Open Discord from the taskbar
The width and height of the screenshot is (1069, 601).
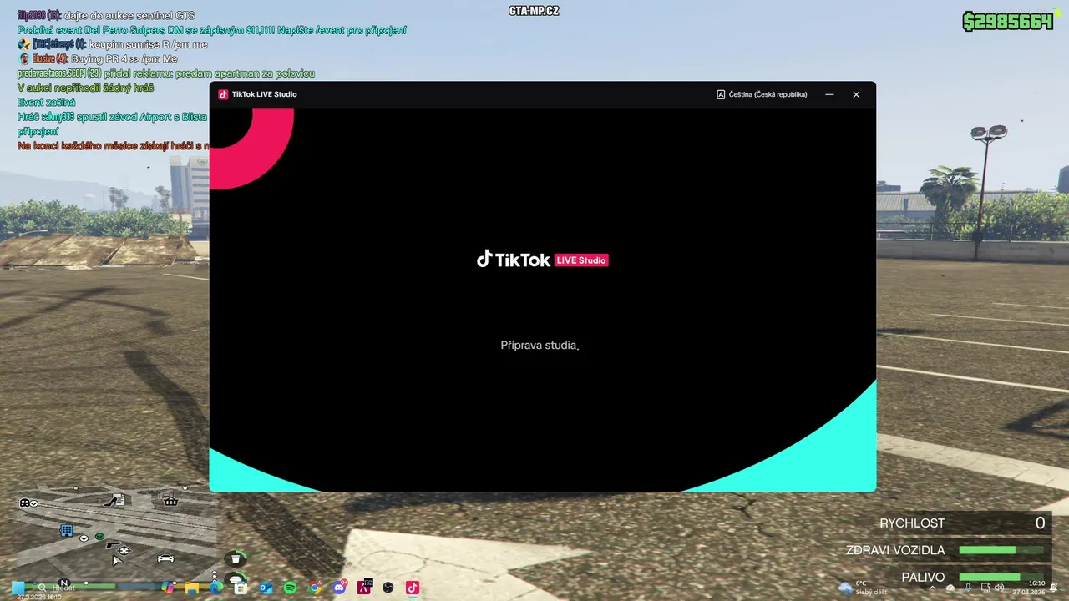[x=339, y=588]
